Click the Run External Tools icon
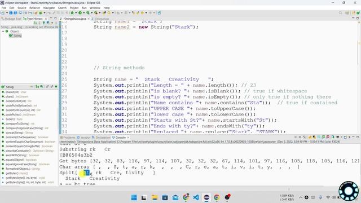This screenshot has height=203, width=361. coord(96,13)
